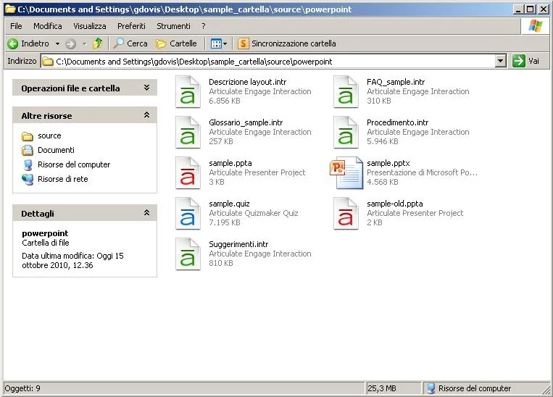Open the forward history dropdown arrow

(84, 43)
